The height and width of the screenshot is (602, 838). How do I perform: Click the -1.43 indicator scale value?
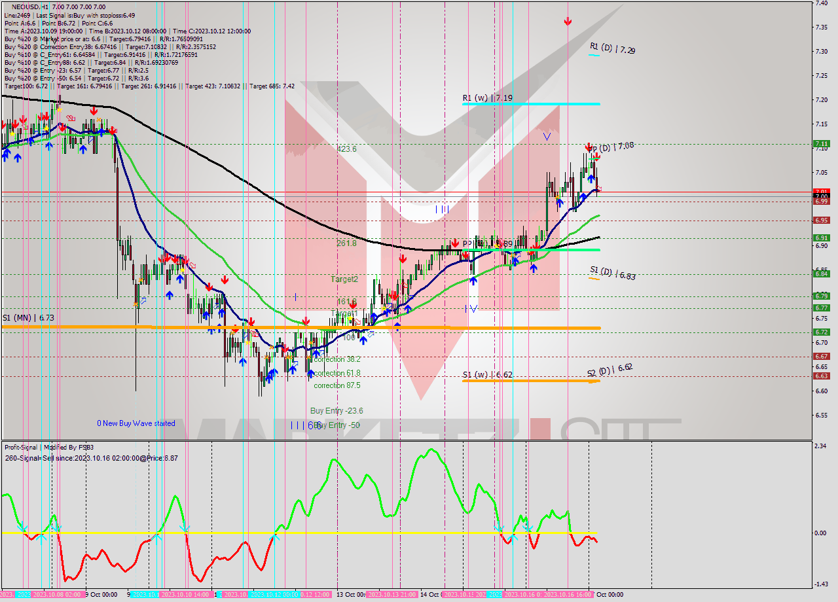click(821, 584)
